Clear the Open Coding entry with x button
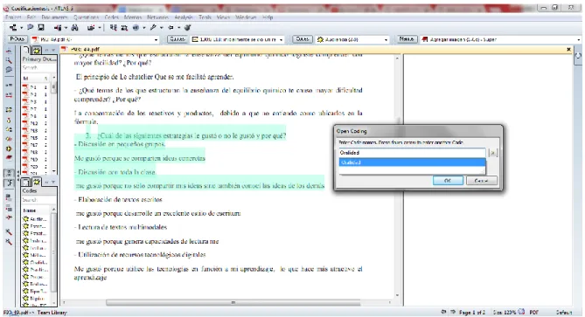This screenshot has width=585, height=317. 493,153
